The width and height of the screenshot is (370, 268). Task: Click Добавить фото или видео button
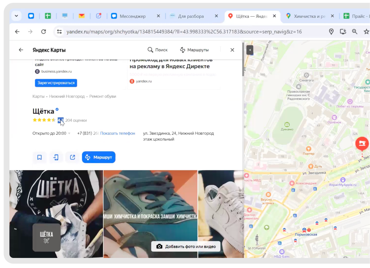click(x=186, y=247)
